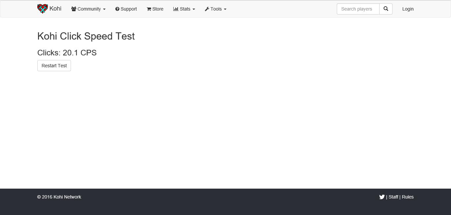Open the Store page

pyautogui.click(x=155, y=9)
